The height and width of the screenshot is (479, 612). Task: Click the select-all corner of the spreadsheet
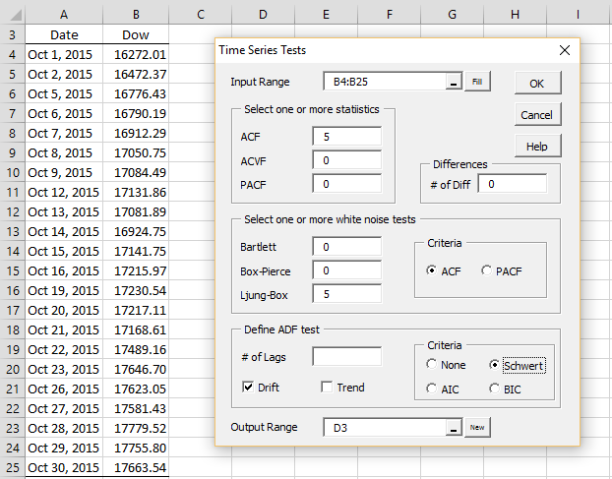click(13, 15)
